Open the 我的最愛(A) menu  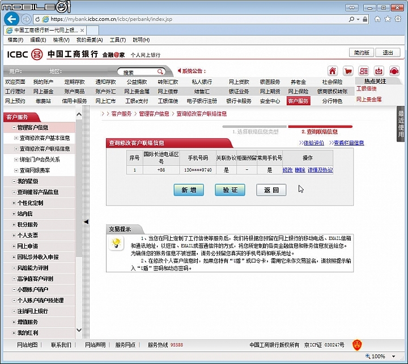pyautogui.click(x=90, y=40)
